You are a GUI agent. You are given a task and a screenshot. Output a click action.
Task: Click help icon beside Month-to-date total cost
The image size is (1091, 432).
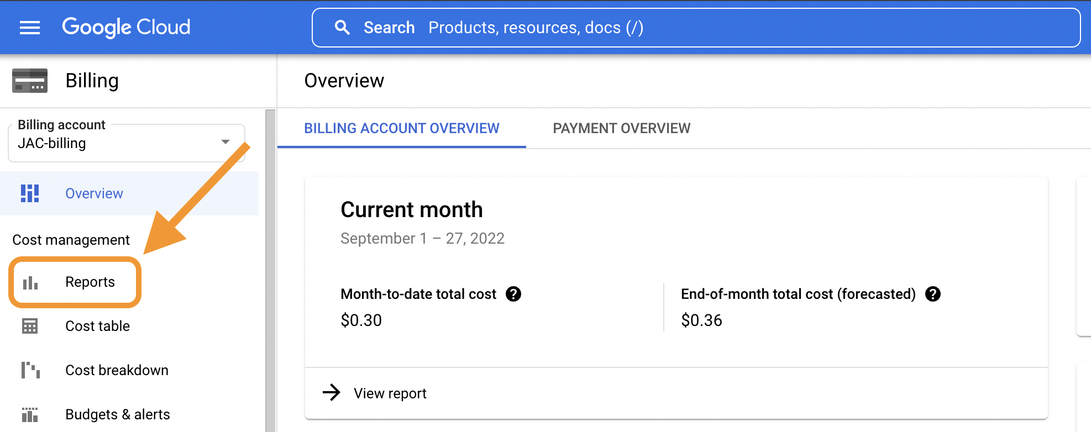coord(513,294)
